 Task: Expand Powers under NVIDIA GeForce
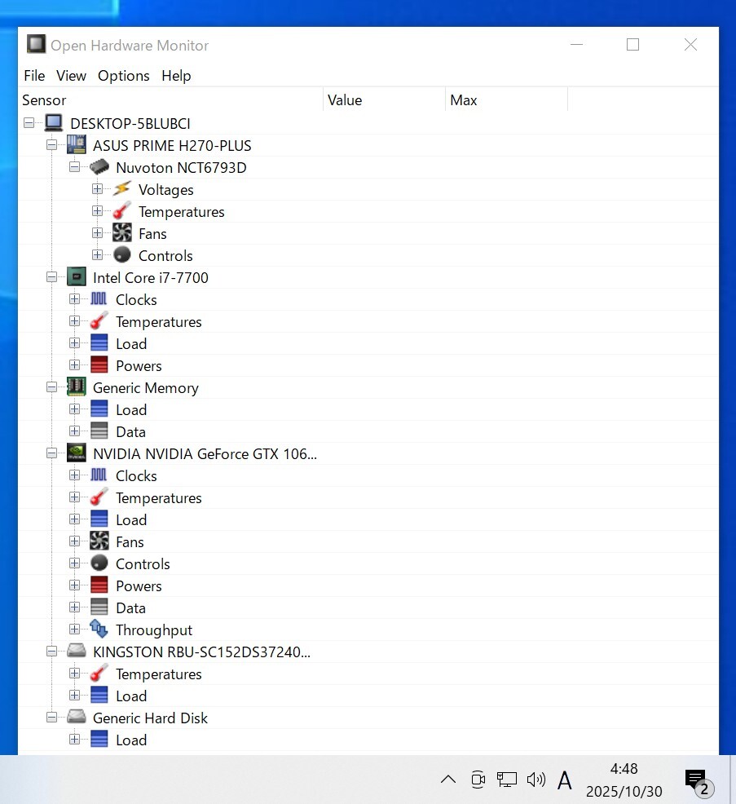coord(75,585)
